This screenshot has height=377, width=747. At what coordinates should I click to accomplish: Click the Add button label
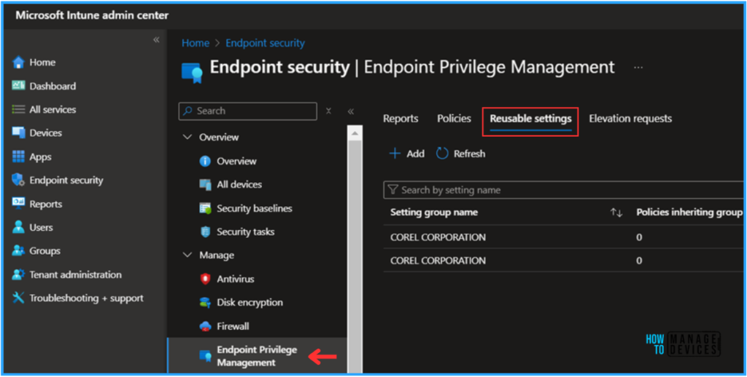(415, 154)
